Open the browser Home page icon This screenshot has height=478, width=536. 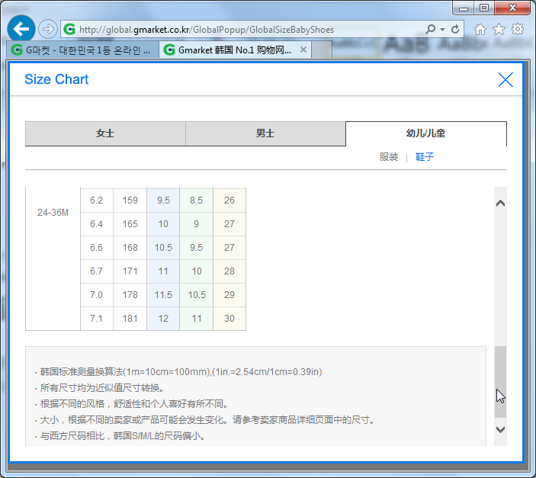click(x=480, y=29)
